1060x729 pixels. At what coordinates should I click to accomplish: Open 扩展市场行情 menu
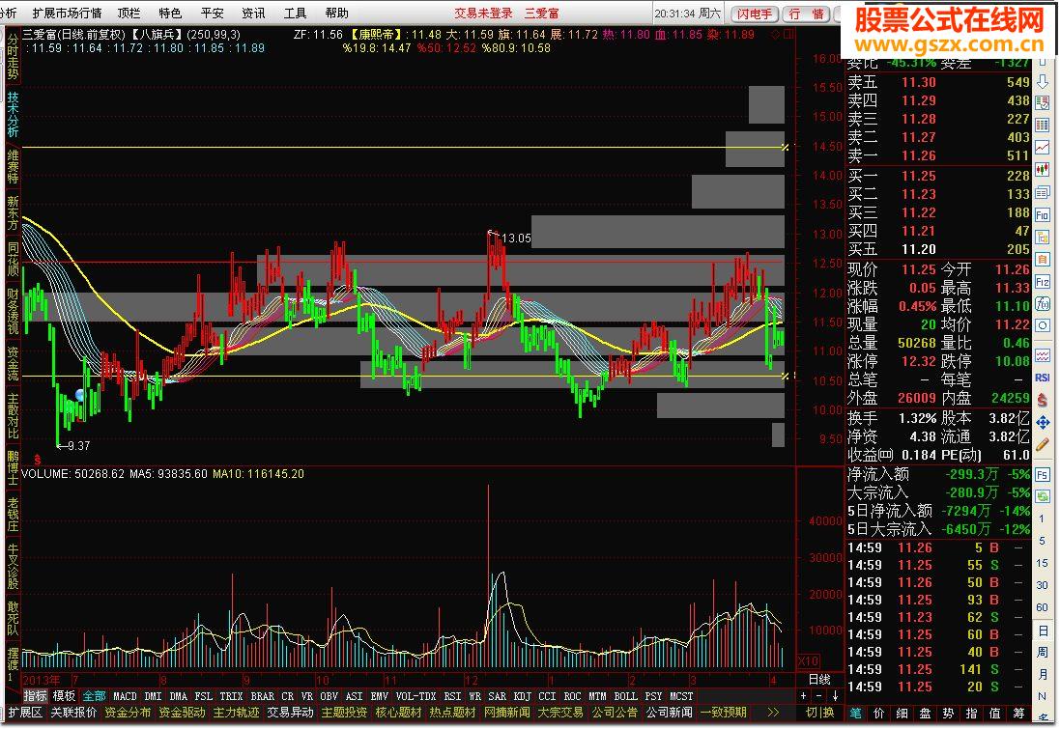coord(67,13)
